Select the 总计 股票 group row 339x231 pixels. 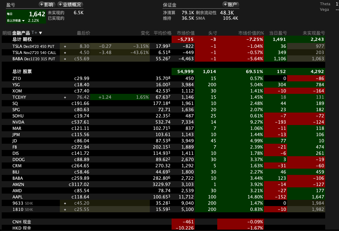[163, 71]
